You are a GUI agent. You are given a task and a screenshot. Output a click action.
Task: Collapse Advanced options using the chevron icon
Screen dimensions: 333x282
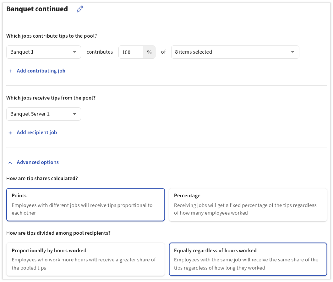tap(10, 162)
